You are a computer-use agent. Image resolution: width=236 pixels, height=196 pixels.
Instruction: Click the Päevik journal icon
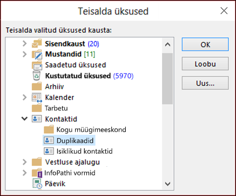(37, 184)
